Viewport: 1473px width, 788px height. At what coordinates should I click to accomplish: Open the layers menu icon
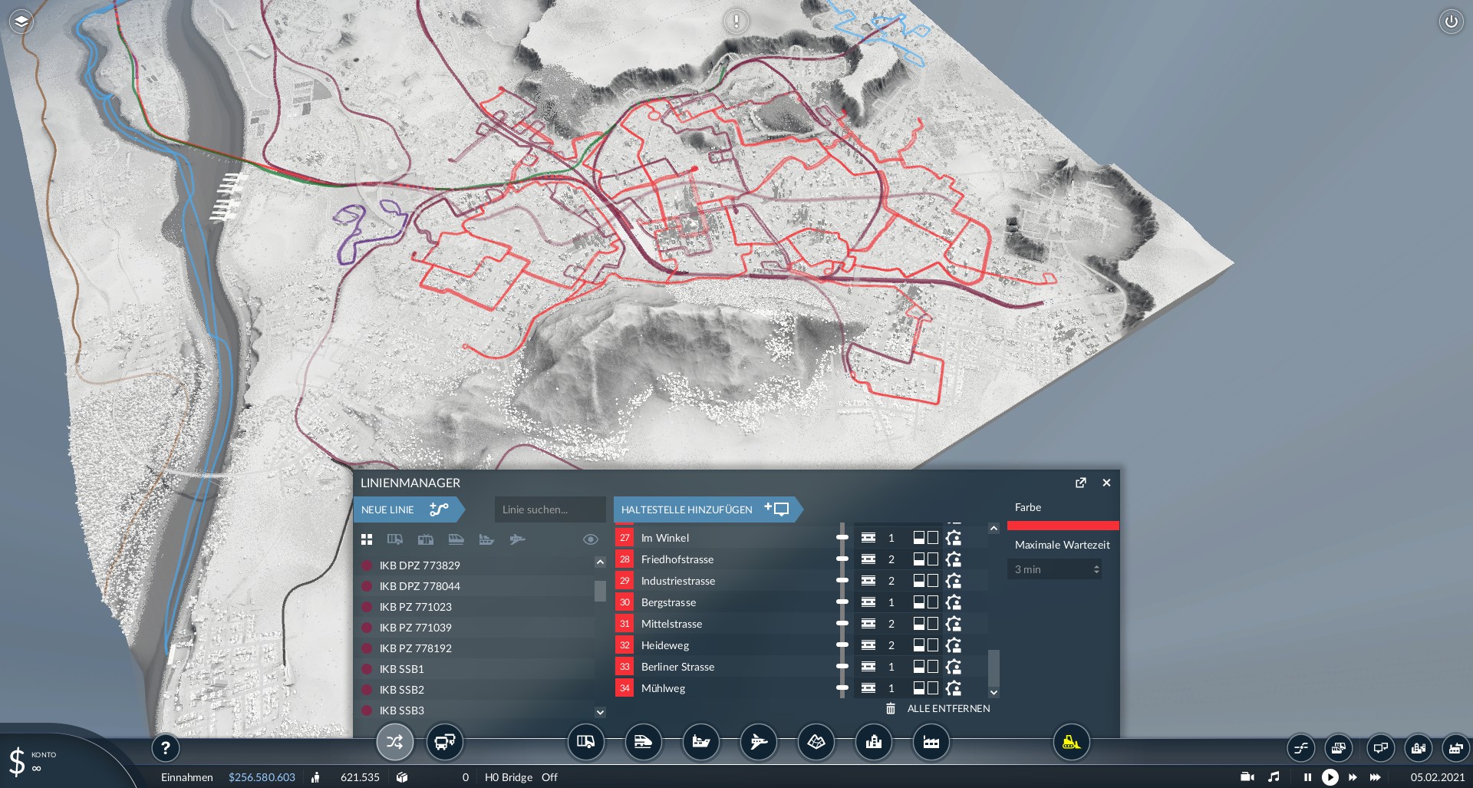pyautogui.click(x=21, y=21)
